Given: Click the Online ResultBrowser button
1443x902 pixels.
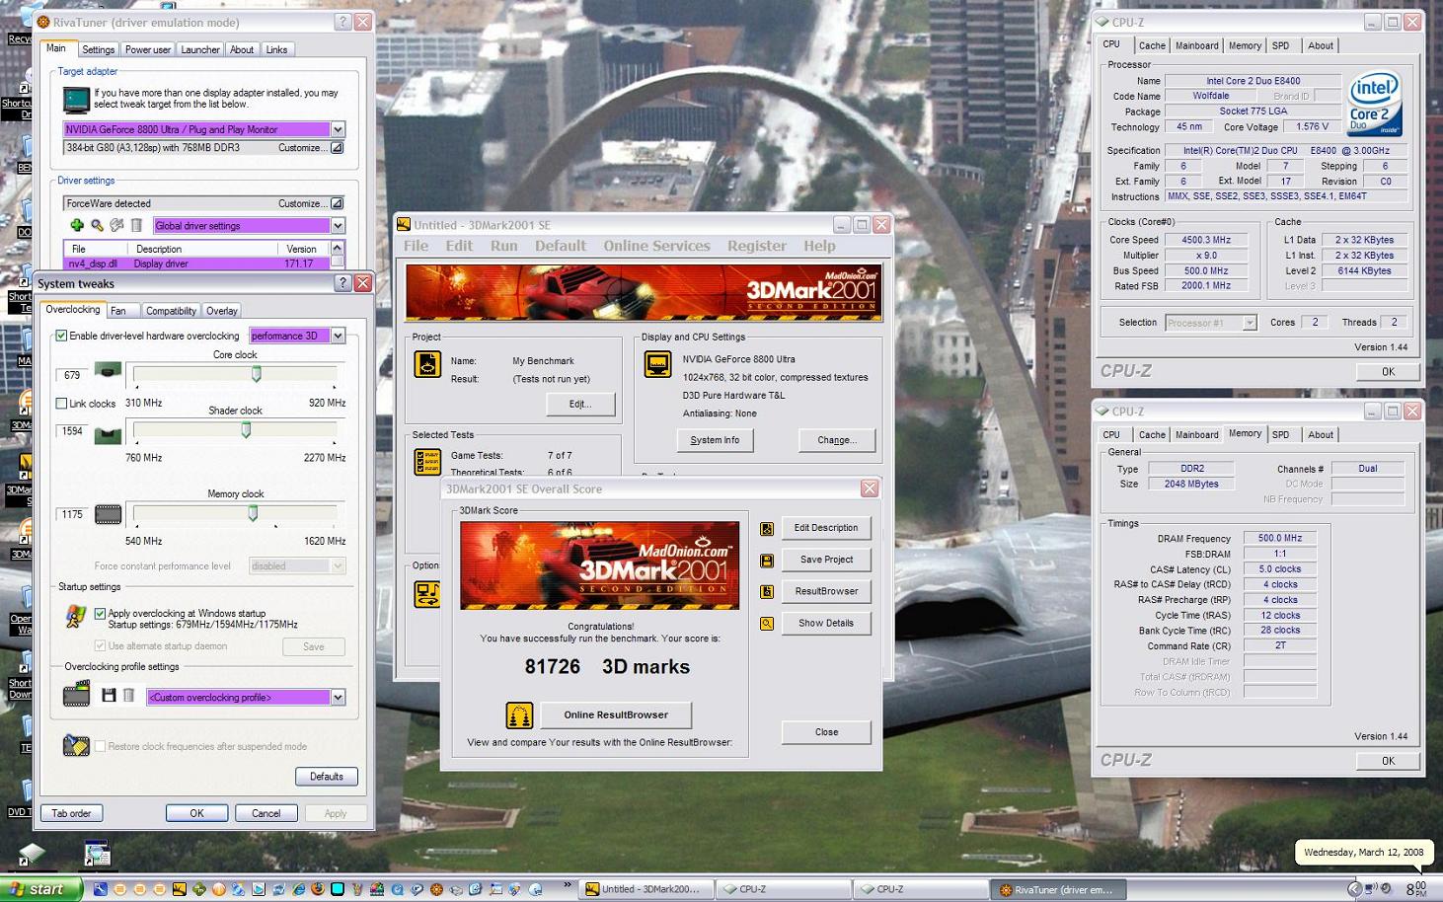Looking at the screenshot, I should pyautogui.click(x=616, y=714).
